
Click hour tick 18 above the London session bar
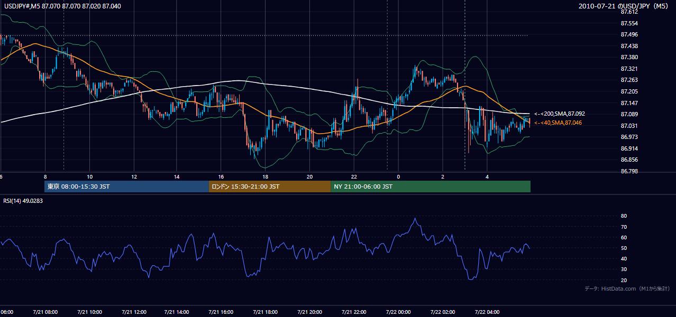[x=266, y=176]
